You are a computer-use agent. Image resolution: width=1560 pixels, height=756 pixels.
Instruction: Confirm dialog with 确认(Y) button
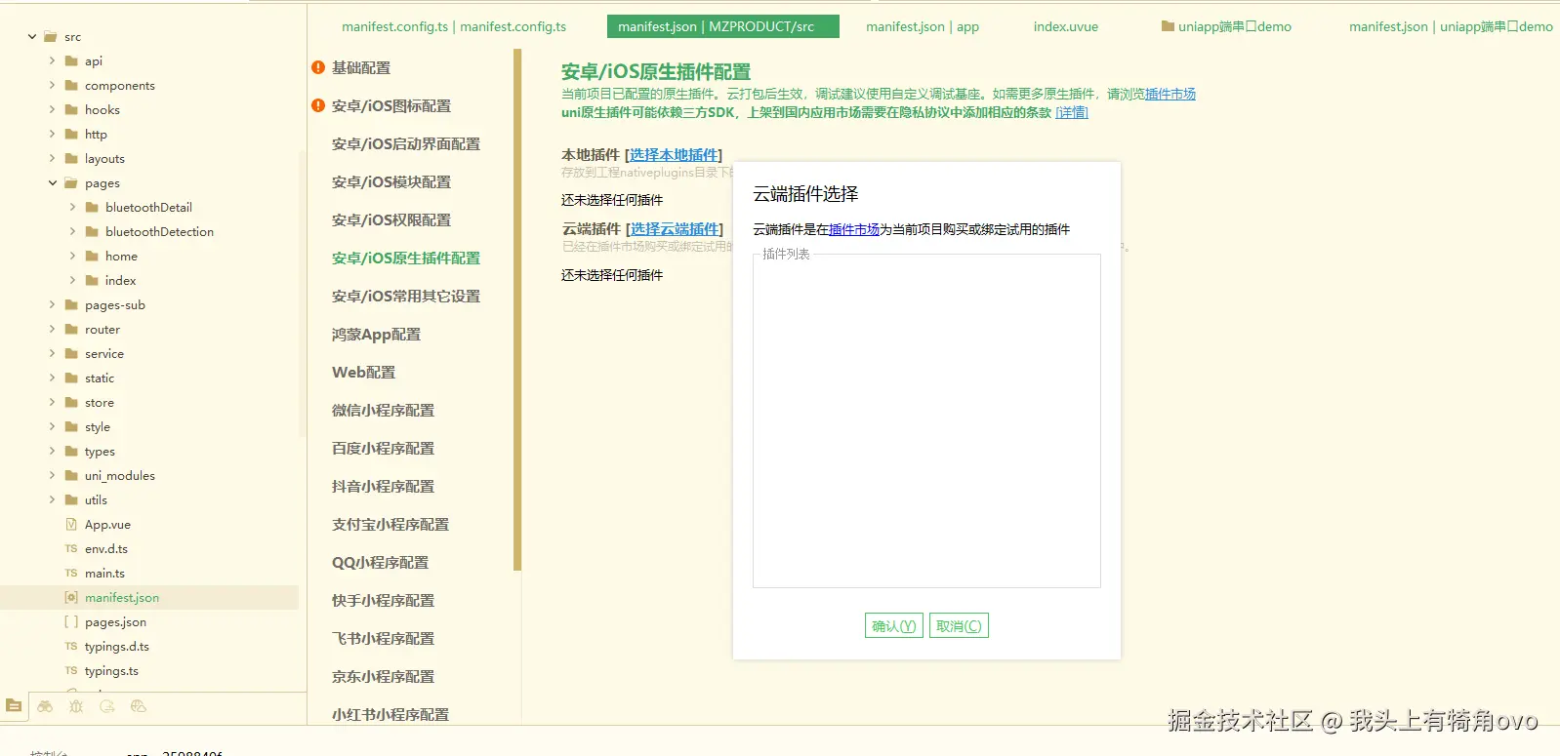pos(893,625)
